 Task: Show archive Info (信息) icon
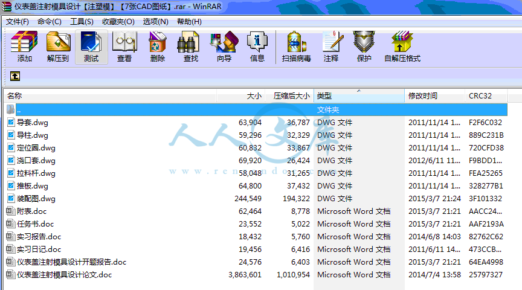257,42
